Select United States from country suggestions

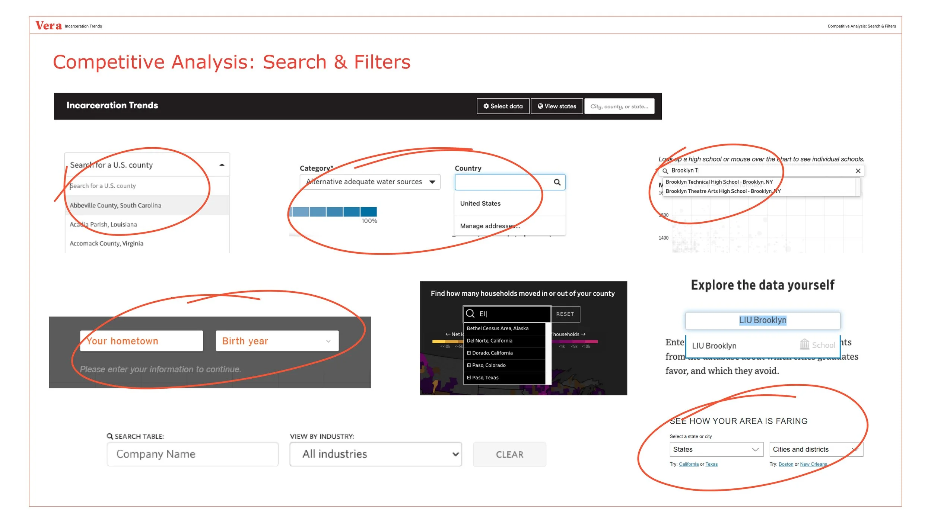(480, 203)
